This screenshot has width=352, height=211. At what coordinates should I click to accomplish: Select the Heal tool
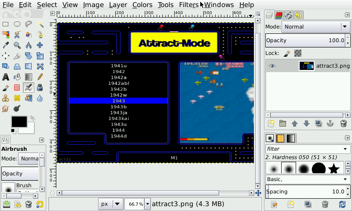17,98
